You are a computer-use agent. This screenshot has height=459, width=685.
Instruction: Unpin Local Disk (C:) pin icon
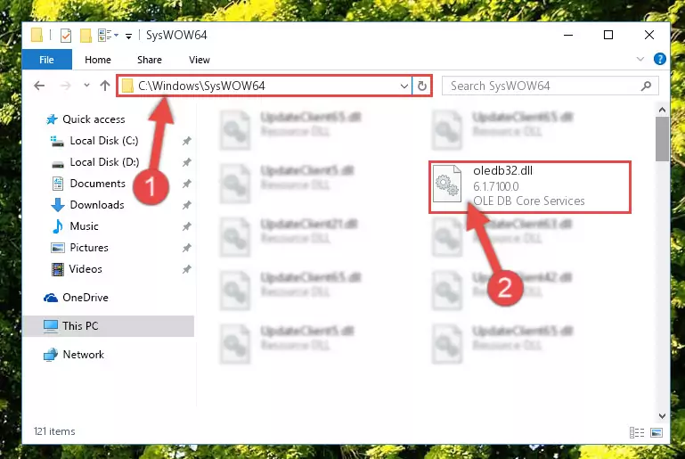pyautogui.click(x=186, y=141)
